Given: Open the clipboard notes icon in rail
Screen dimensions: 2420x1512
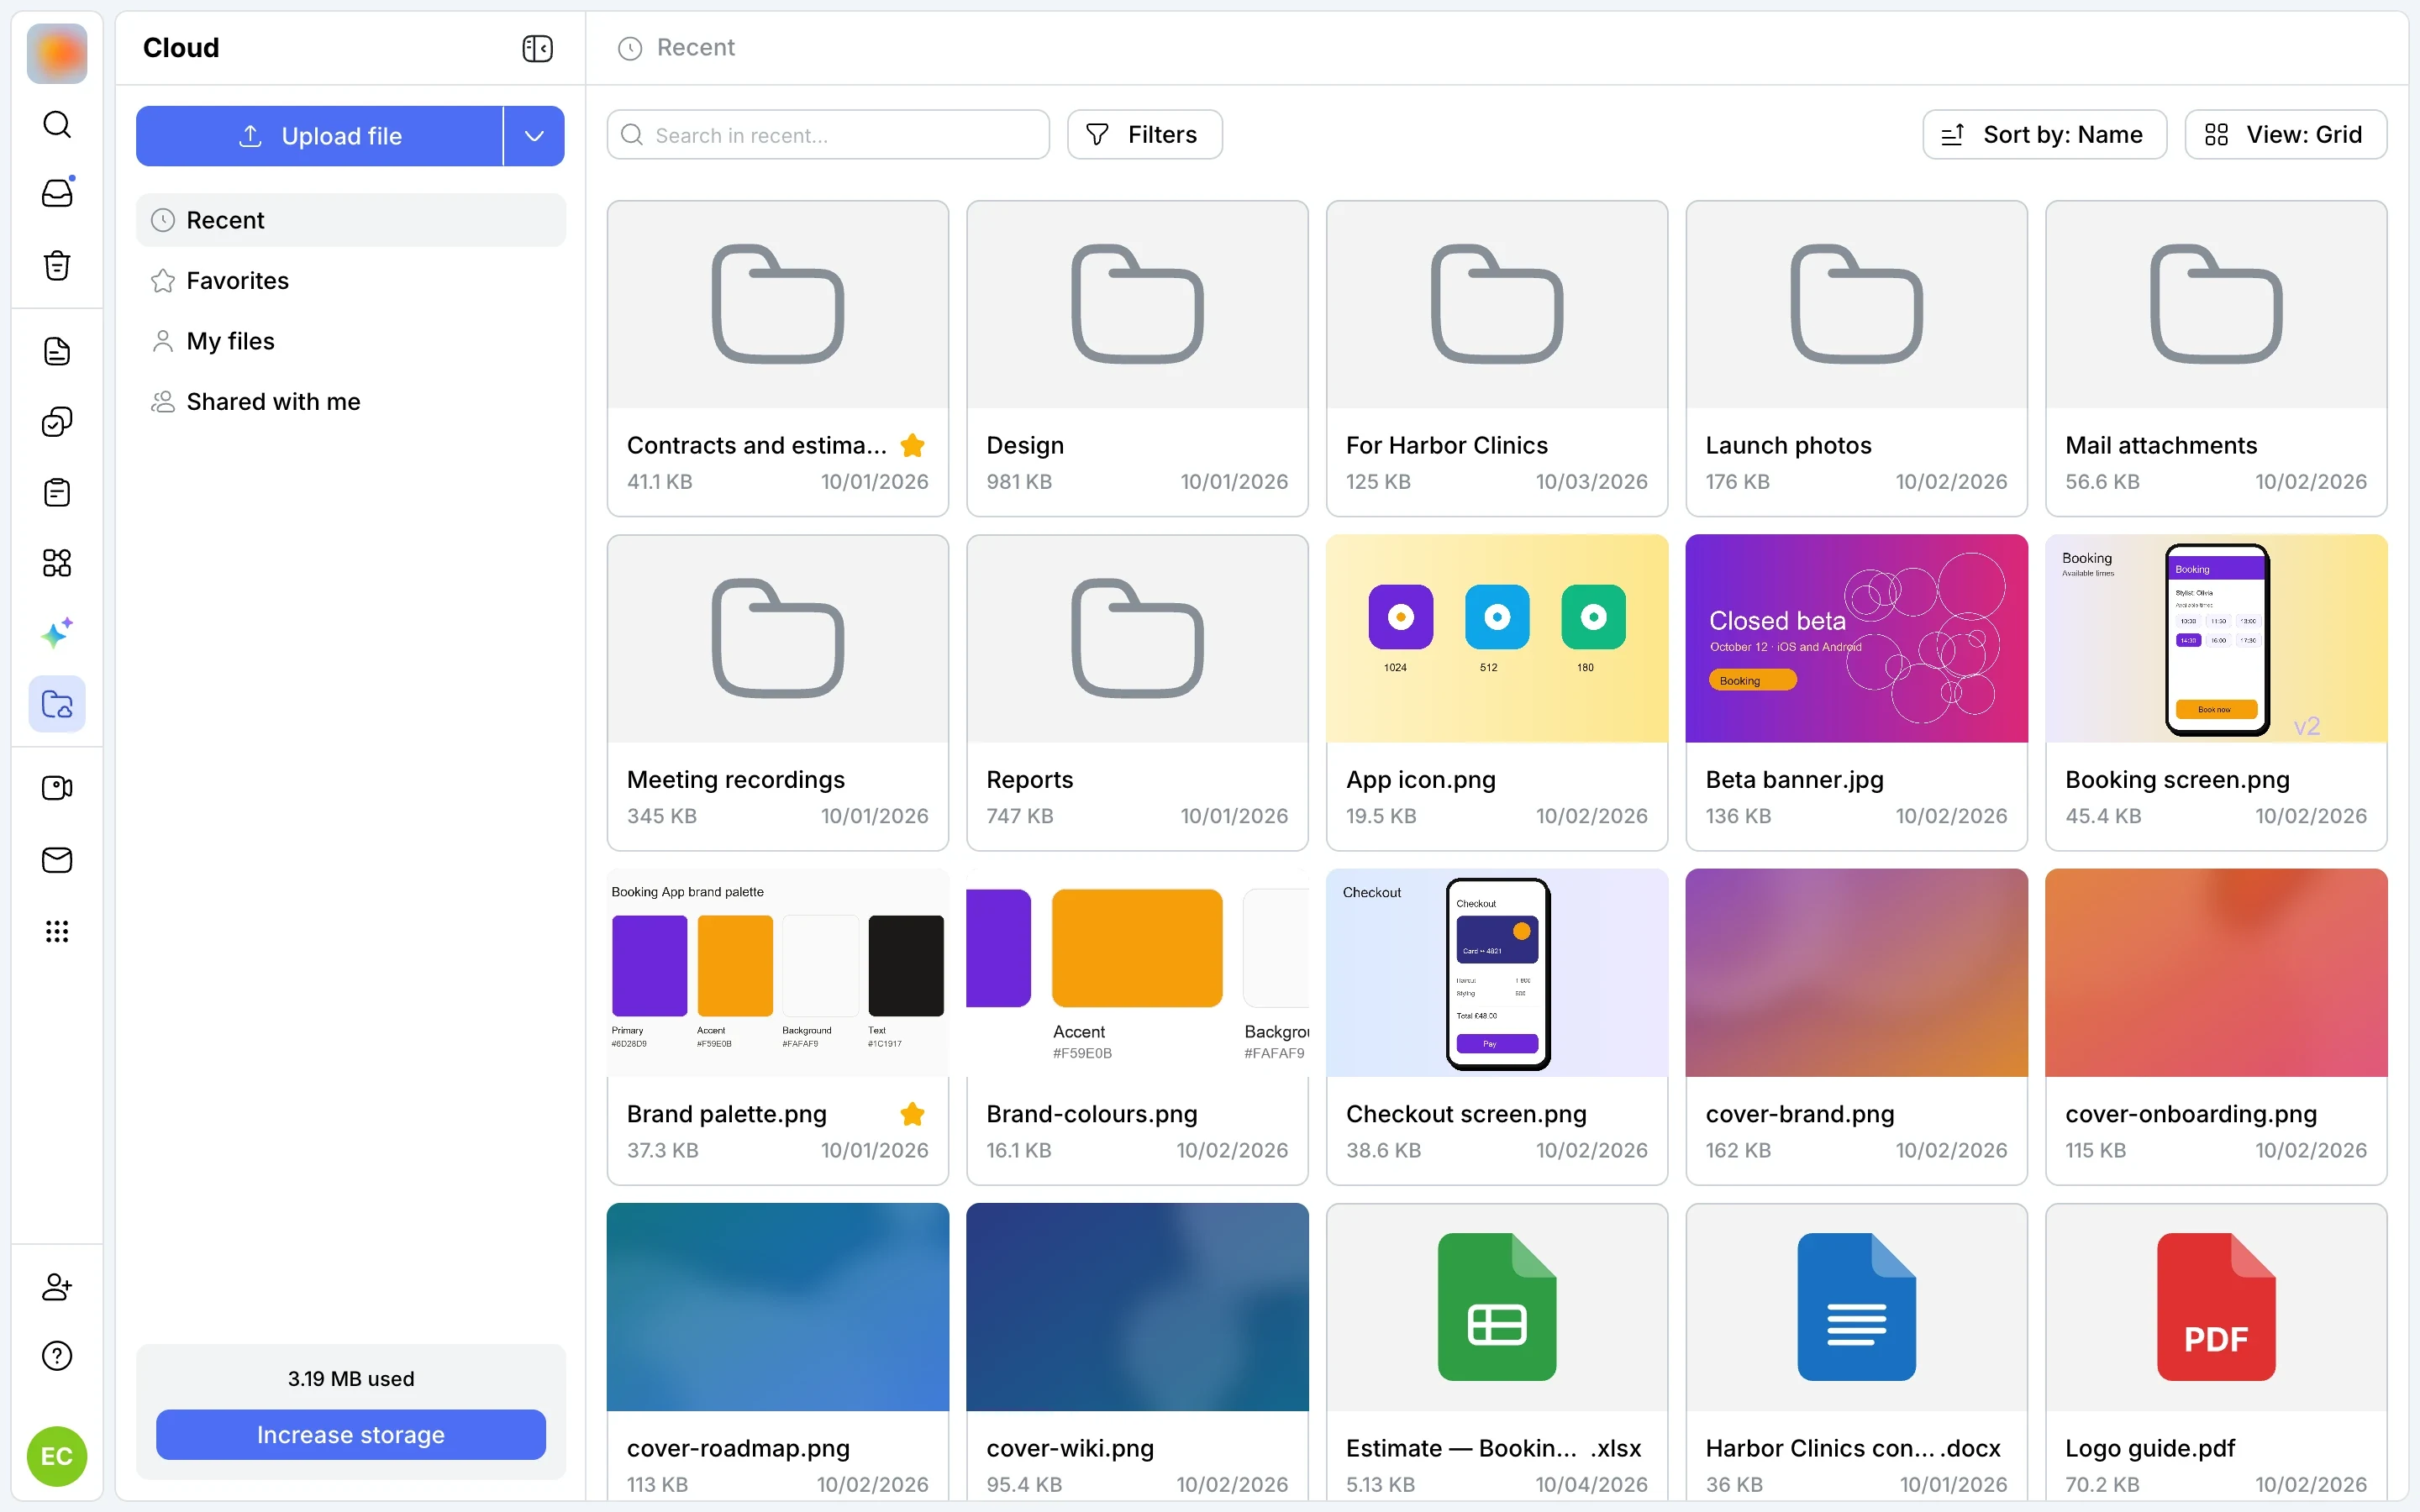Looking at the screenshot, I should [x=57, y=492].
